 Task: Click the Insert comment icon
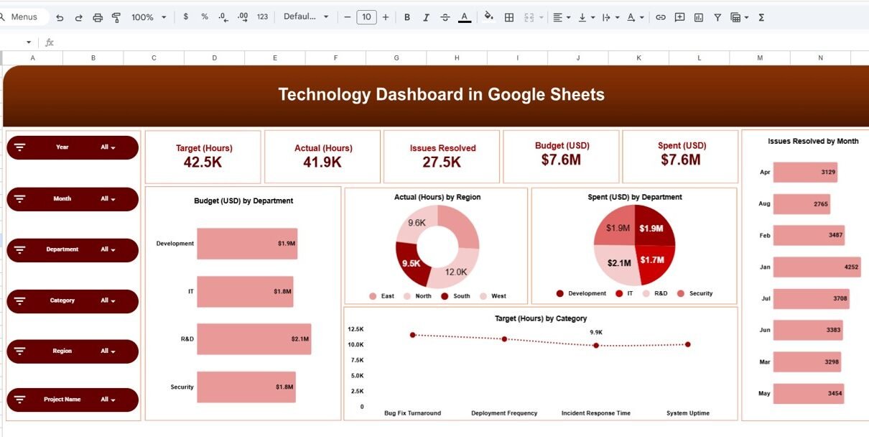[x=679, y=17]
